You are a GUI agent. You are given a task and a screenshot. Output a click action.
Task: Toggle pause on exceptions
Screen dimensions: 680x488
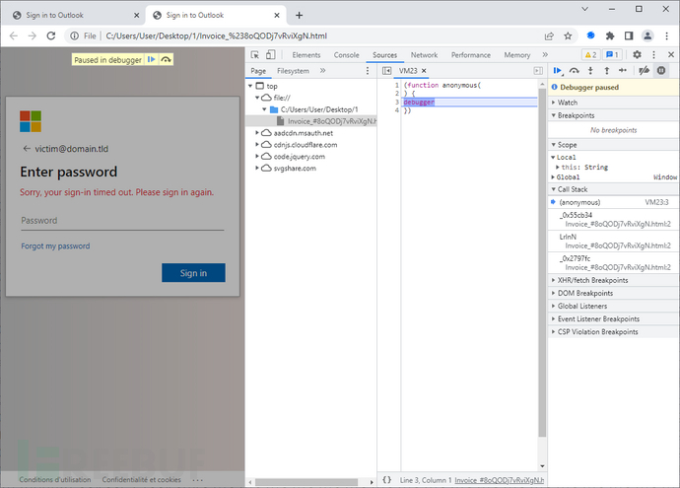click(x=661, y=71)
